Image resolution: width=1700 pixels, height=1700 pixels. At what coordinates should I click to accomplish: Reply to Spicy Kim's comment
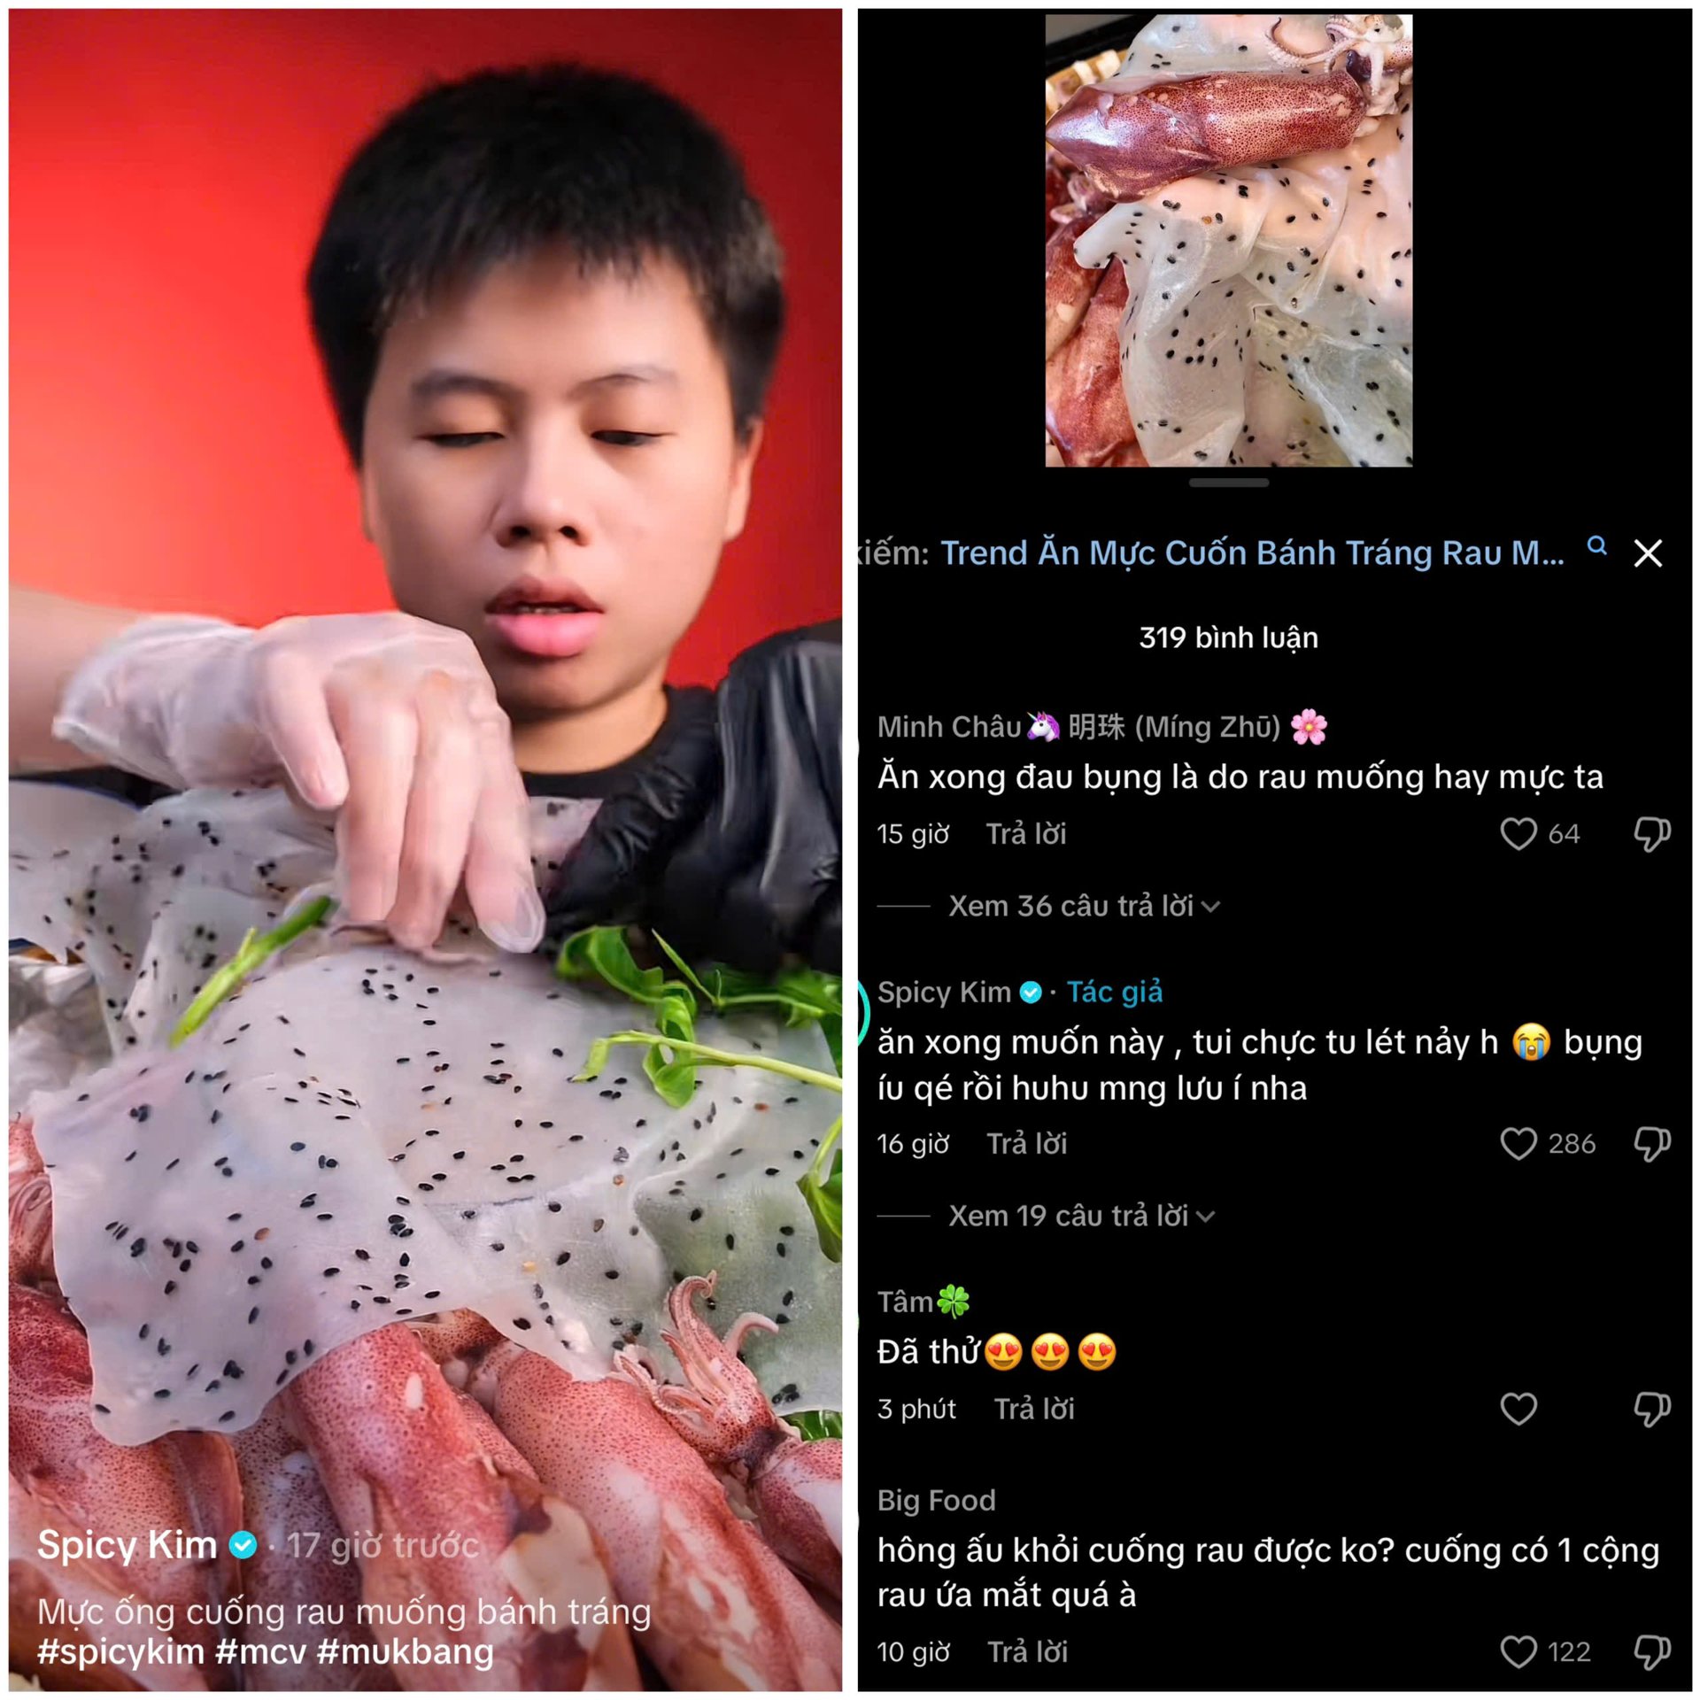1026,1144
